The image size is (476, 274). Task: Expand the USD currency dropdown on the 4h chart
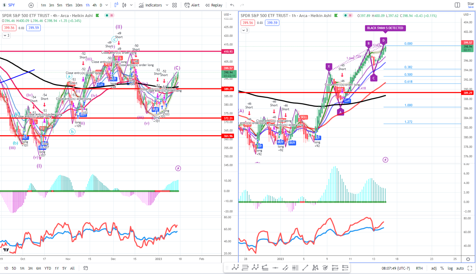227,14
